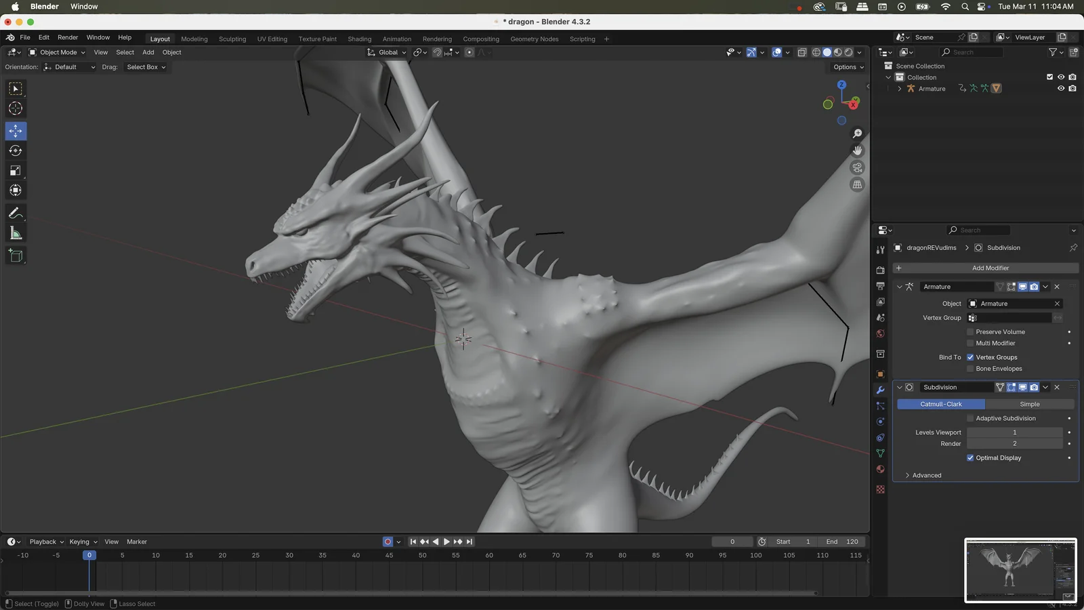Switch Subdivision to Simple mode

pos(1029,403)
